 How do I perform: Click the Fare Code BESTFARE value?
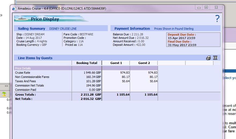(x=86, y=34)
